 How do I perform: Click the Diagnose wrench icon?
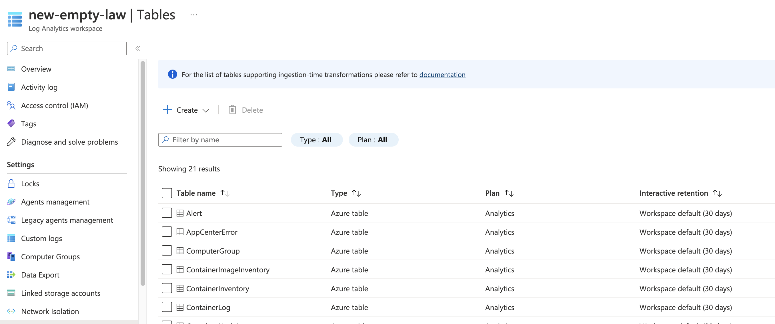[11, 142]
